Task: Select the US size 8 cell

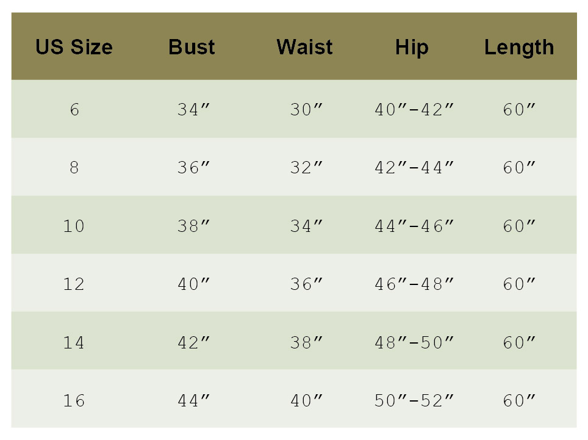Action: tap(74, 168)
